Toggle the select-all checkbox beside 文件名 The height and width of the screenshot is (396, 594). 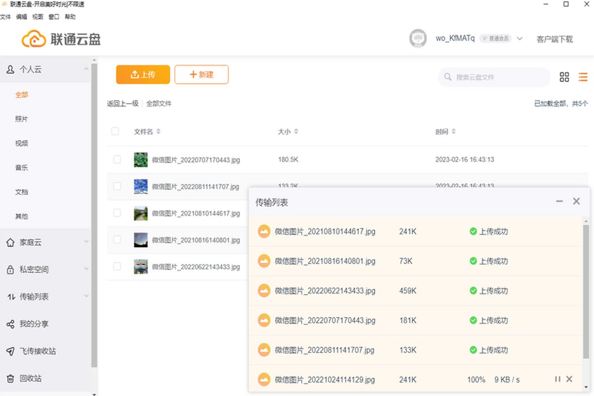[115, 131]
